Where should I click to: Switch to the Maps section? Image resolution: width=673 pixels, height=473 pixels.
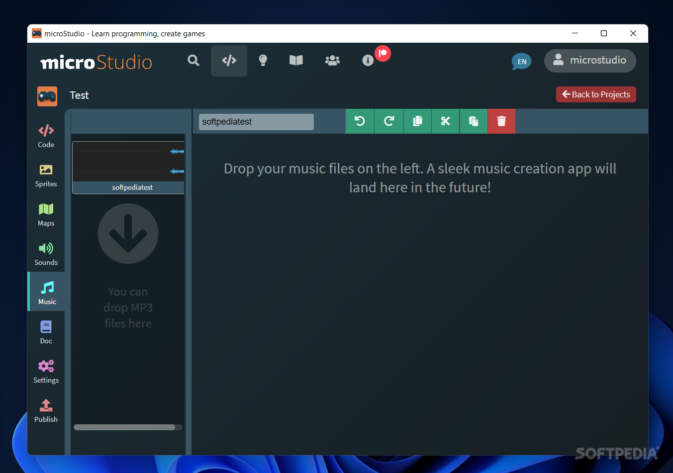point(46,214)
